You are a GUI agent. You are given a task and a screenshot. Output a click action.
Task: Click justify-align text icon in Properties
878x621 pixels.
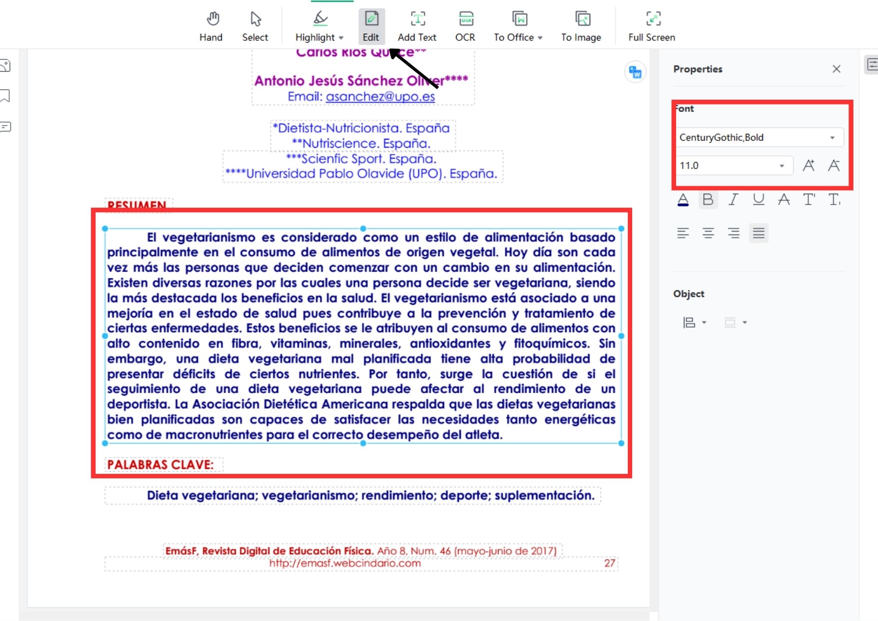pos(760,233)
